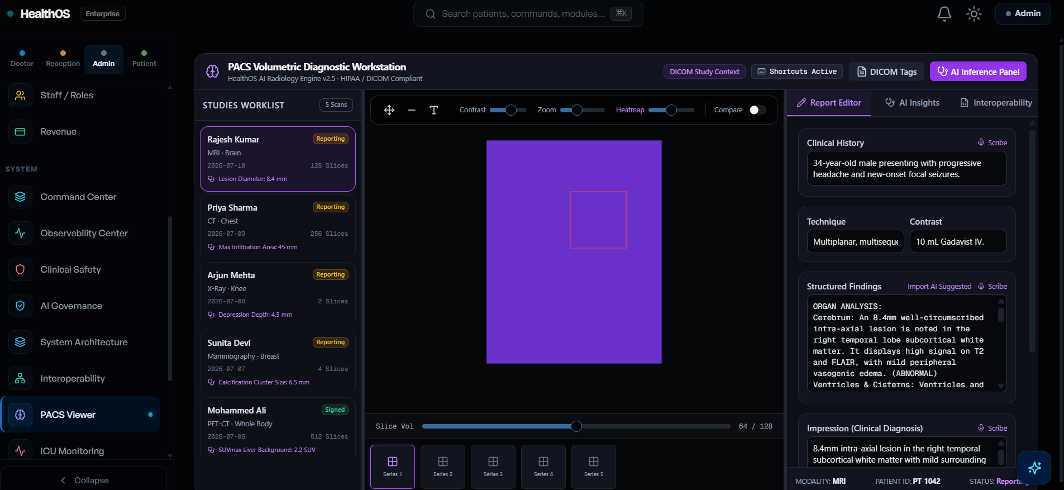Viewport: 1064px width, 490px height.
Task: Toggle the Compare switch
Action: (757, 110)
